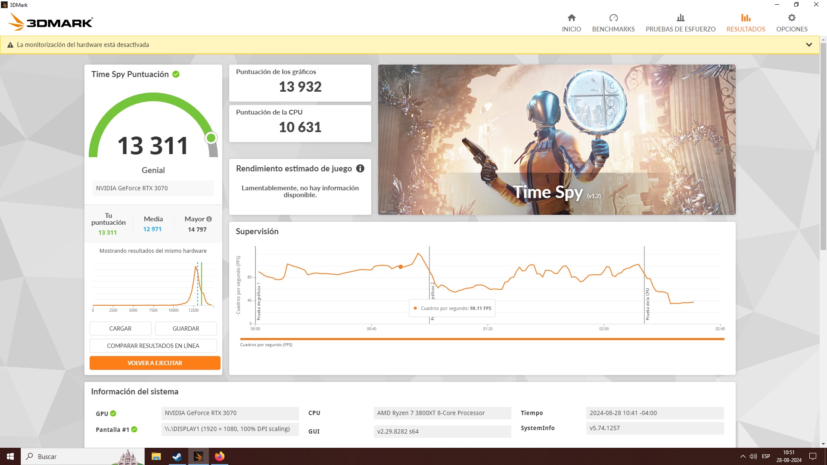Click the Tiempo value 2024-08-28 10:41
Viewport: 827px width, 465px height.
click(x=655, y=413)
